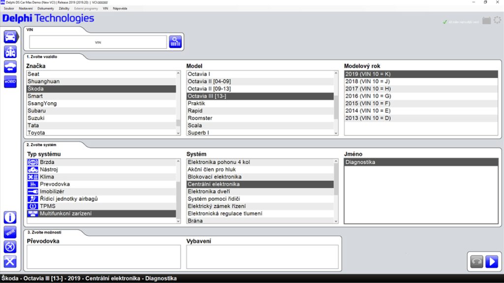Select Elektronika dveří system
Screen dimensions: 504x283
pos(260,191)
